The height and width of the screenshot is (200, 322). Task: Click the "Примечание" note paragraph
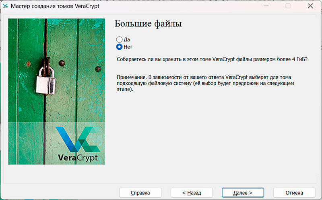point(205,83)
